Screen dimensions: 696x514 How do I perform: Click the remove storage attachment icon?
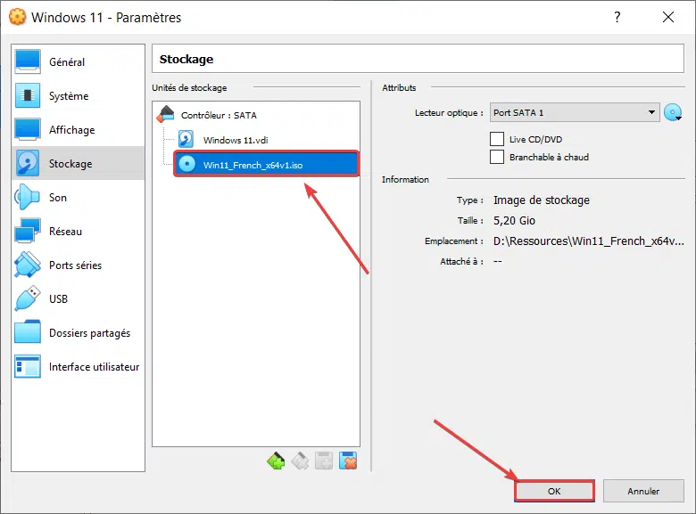pyautogui.click(x=348, y=461)
